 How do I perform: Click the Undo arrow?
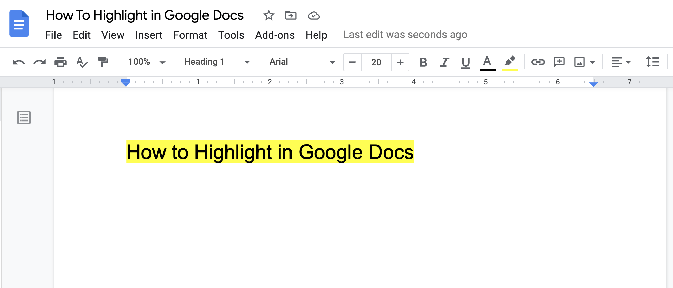point(18,62)
